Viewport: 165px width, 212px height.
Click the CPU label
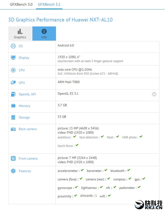tap(22, 70)
